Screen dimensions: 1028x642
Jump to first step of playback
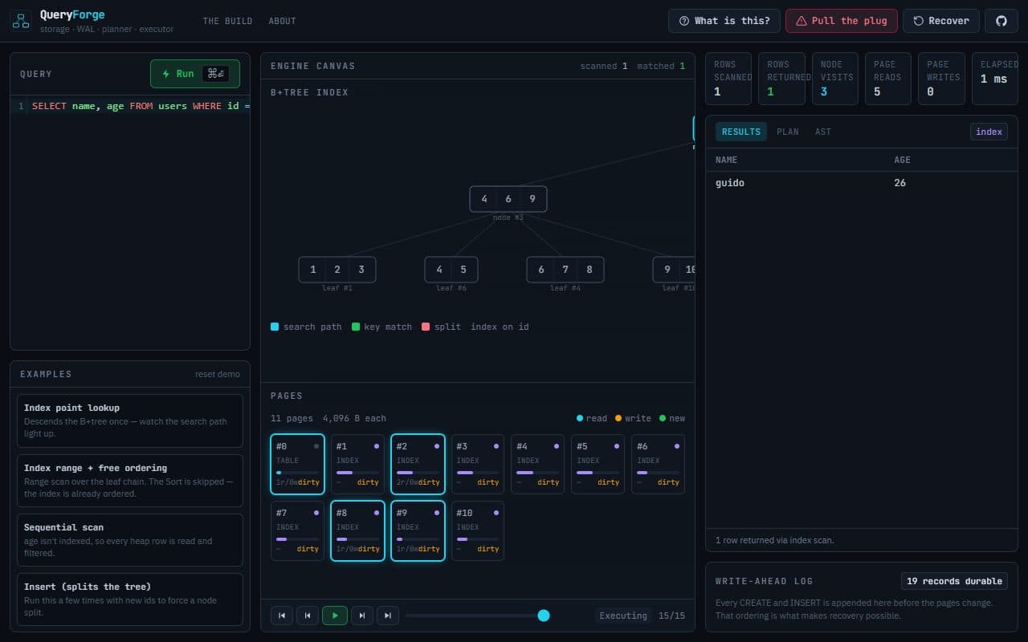point(282,616)
